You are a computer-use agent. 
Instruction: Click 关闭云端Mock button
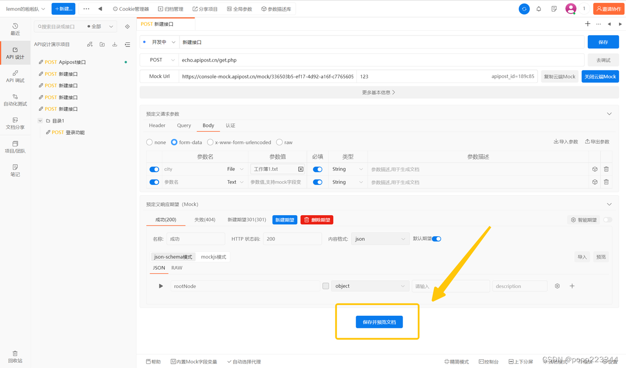point(600,77)
